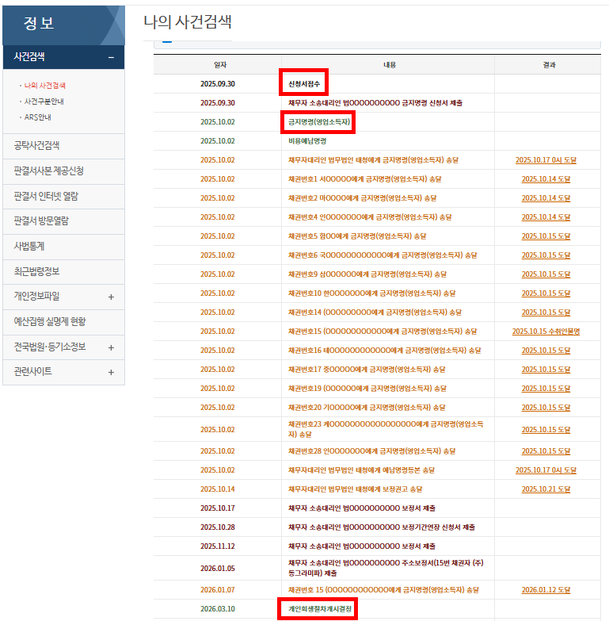609x621 pixels.
Task: Open the 2025.10.15 수취인불명 result link
Action: coord(546,331)
